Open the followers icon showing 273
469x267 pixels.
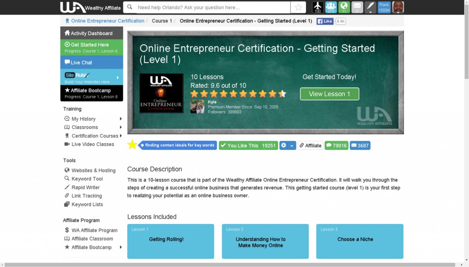coord(331,7)
